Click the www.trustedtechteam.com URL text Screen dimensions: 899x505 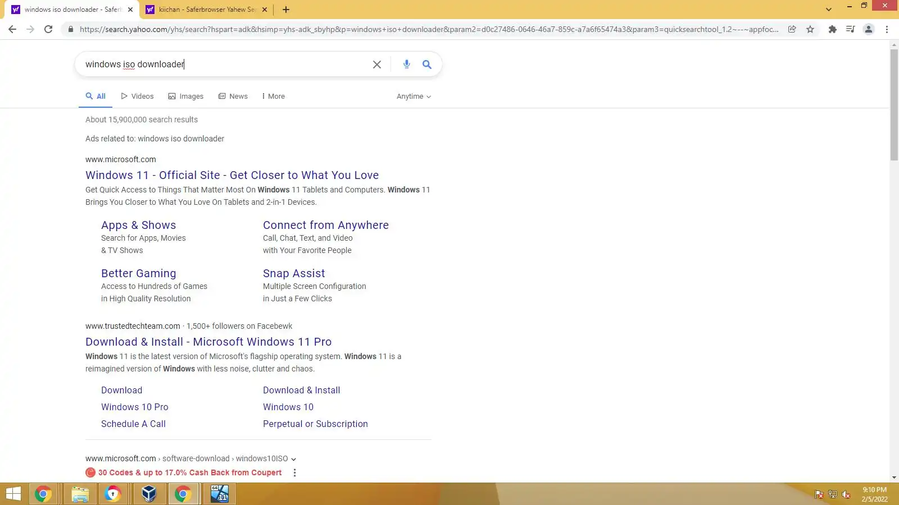point(133,326)
